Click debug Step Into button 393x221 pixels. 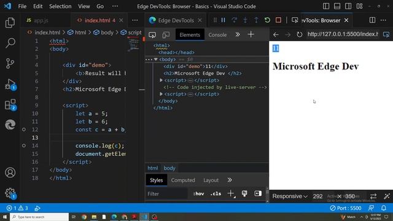click(x=245, y=20)
